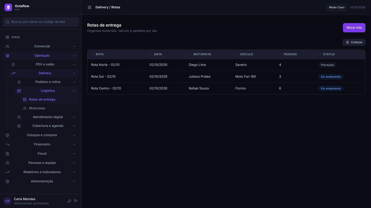This screenshot has height=208, width=371.
Task: Open Rotas de entrega in the sidebar
Action: pos(49,100)
